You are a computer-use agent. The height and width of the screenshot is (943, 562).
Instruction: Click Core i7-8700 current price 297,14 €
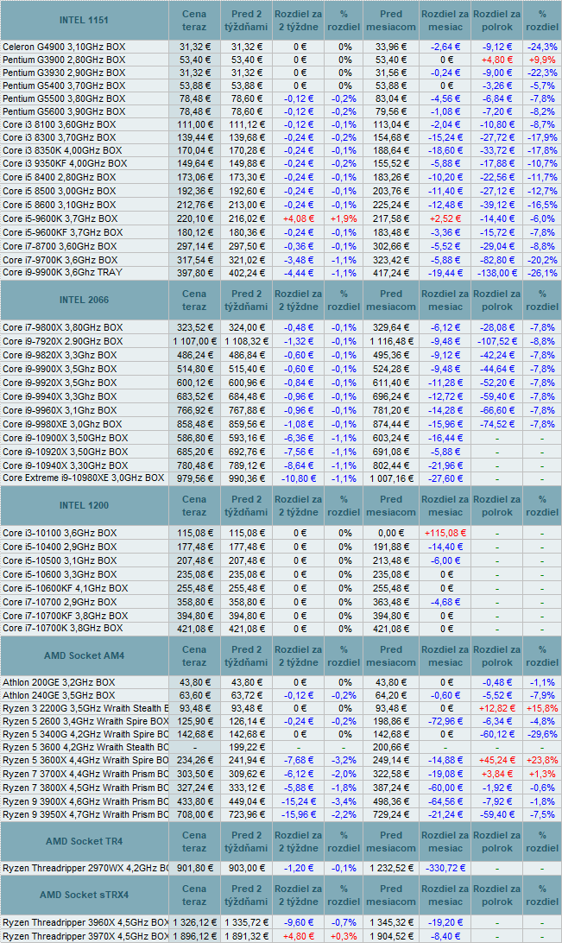194,247
